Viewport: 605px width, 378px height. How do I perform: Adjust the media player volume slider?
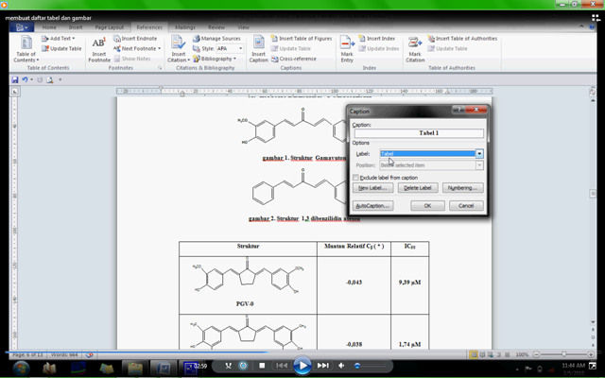pyautogui.click(x=370, y=366)
